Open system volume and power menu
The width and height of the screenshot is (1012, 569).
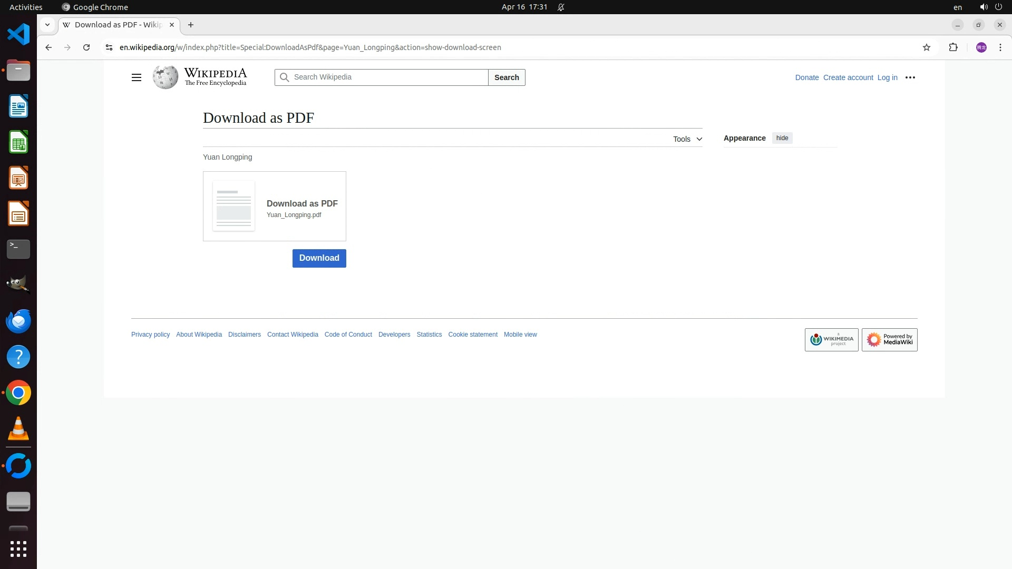tap(990, 7)
